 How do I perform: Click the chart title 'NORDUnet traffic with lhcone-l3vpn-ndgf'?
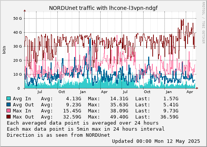[x=103, y=8]
